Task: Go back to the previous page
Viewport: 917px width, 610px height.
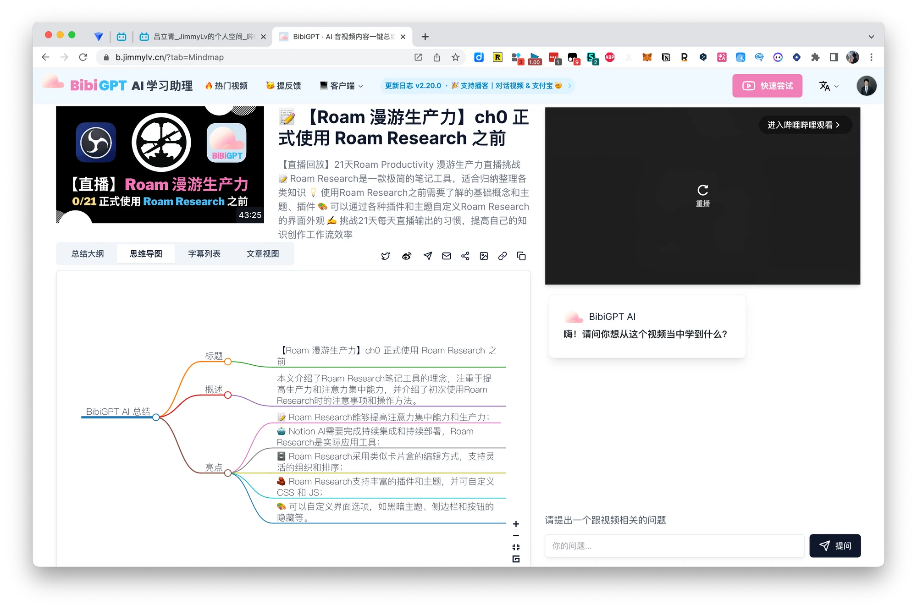Action: click(x=45, y=57)
